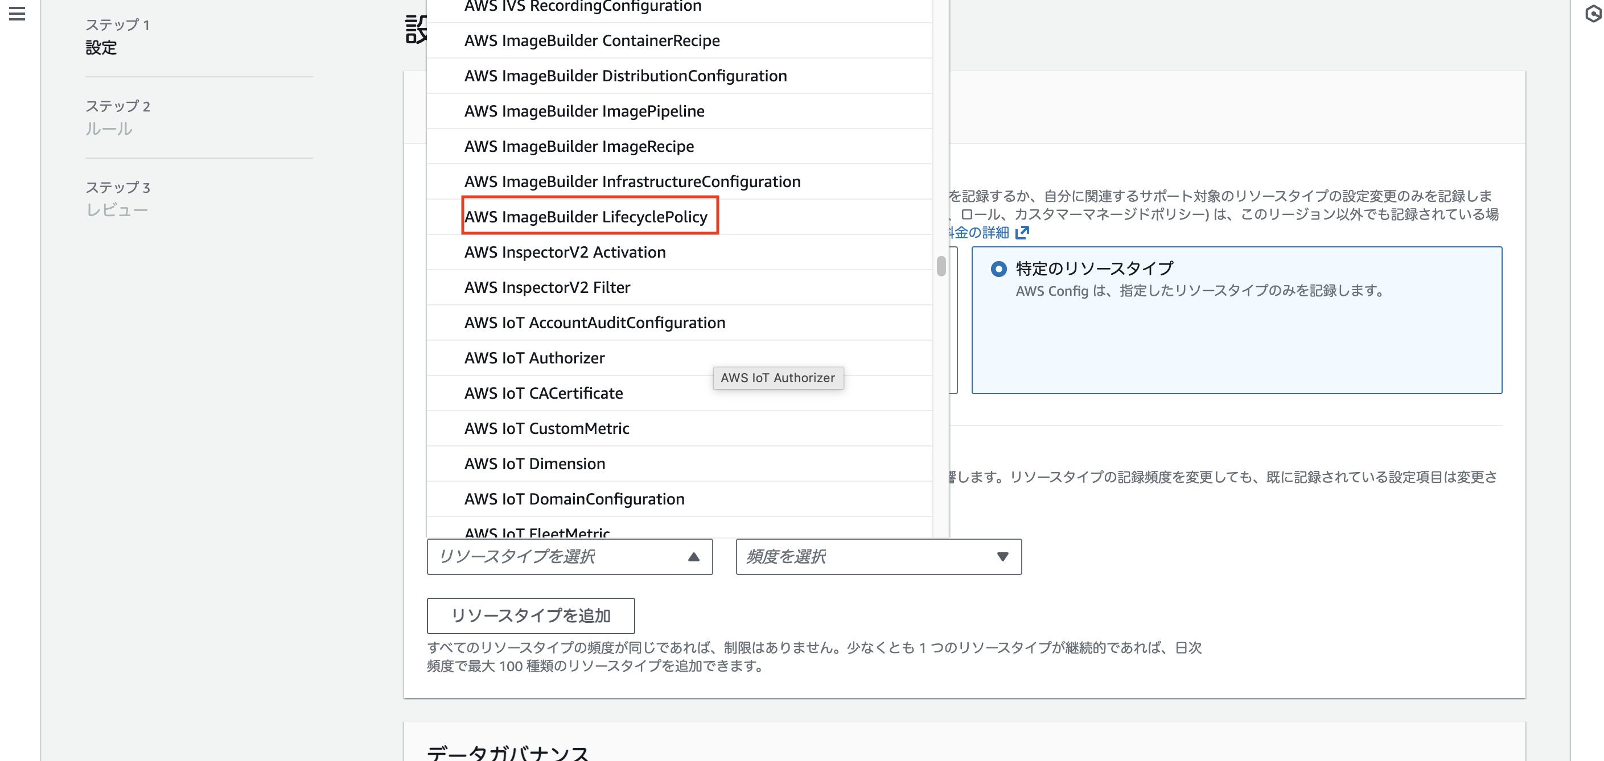Select AWS IoT CustomMetric option
The width and height of the screenshot is (1604, 761).
546,428
